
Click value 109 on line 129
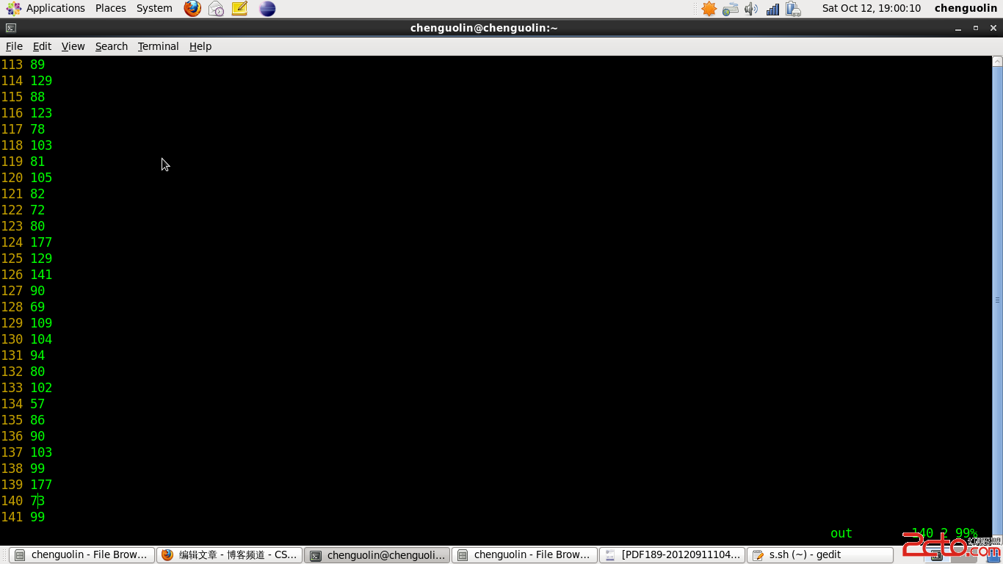(x=41, y=323)
